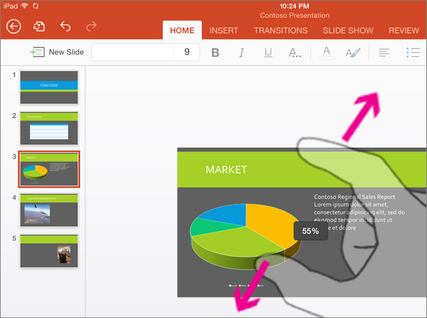Open the SLIDE SHOW tab

[x=348, y=30]
